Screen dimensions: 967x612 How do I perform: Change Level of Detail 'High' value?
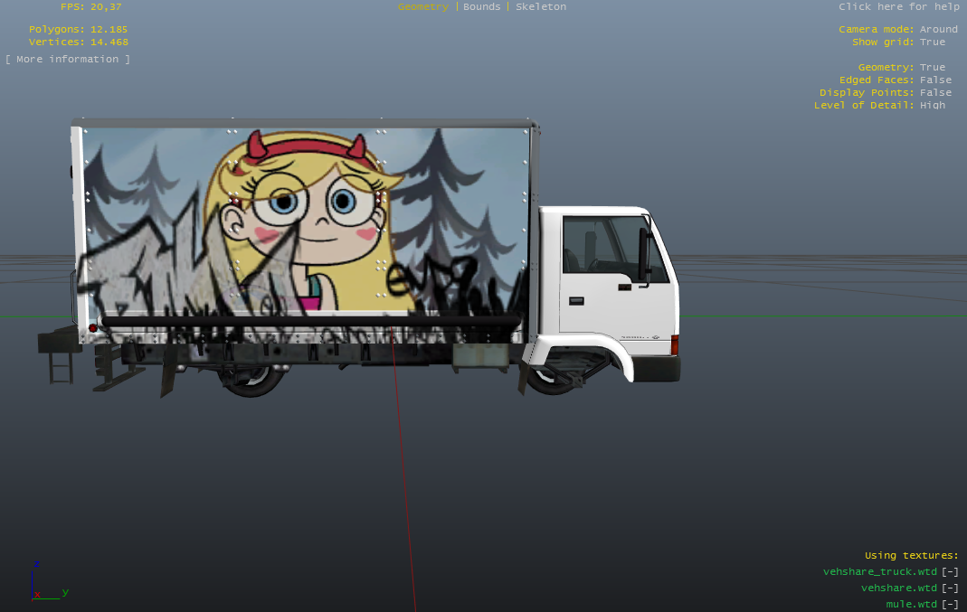click(933, 106)
